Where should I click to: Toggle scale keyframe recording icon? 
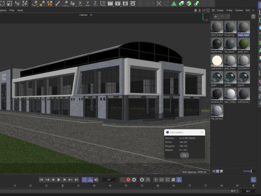[167, 180]
